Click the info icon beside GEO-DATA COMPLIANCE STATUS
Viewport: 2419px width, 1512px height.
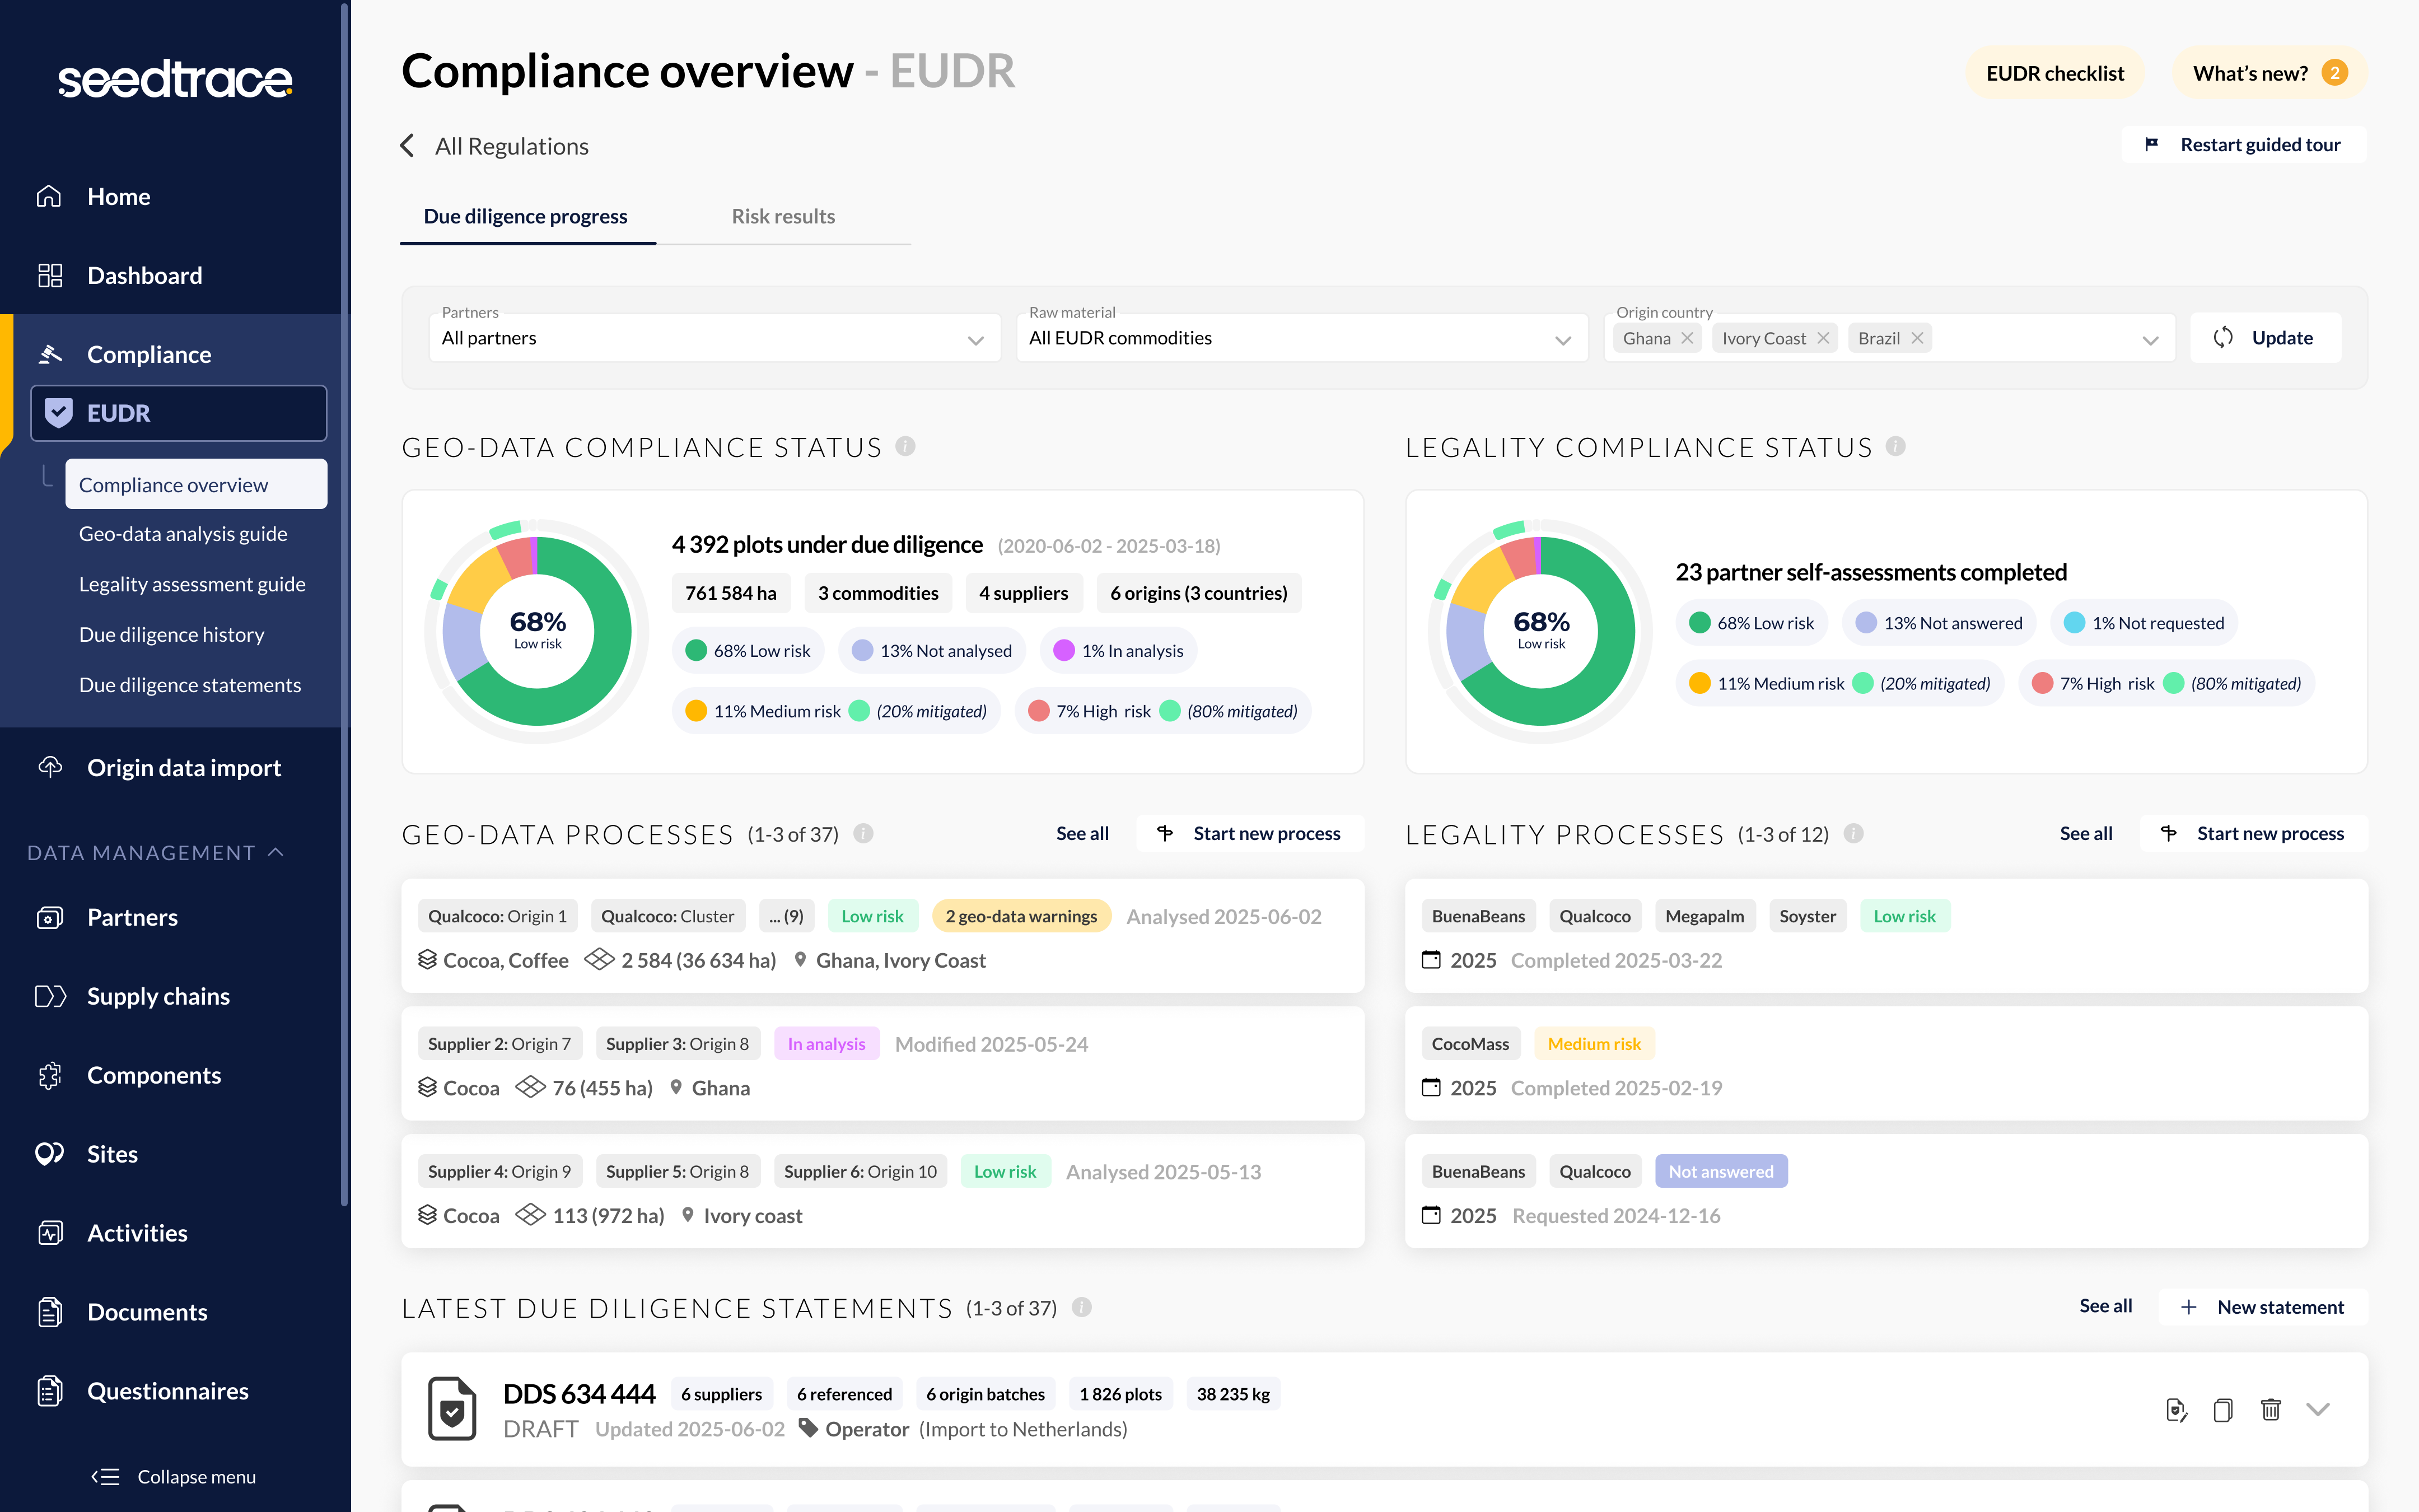[x=905, y=446]
